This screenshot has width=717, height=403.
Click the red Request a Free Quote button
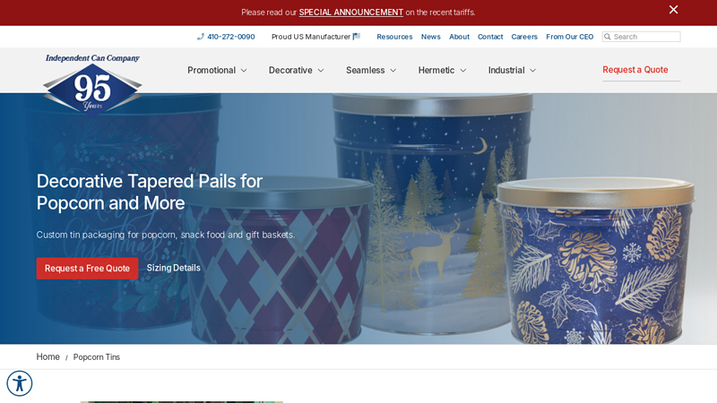point(87,268)
